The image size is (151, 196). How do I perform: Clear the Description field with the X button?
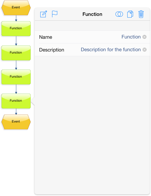pyautogui.click(x=145, y=50)
